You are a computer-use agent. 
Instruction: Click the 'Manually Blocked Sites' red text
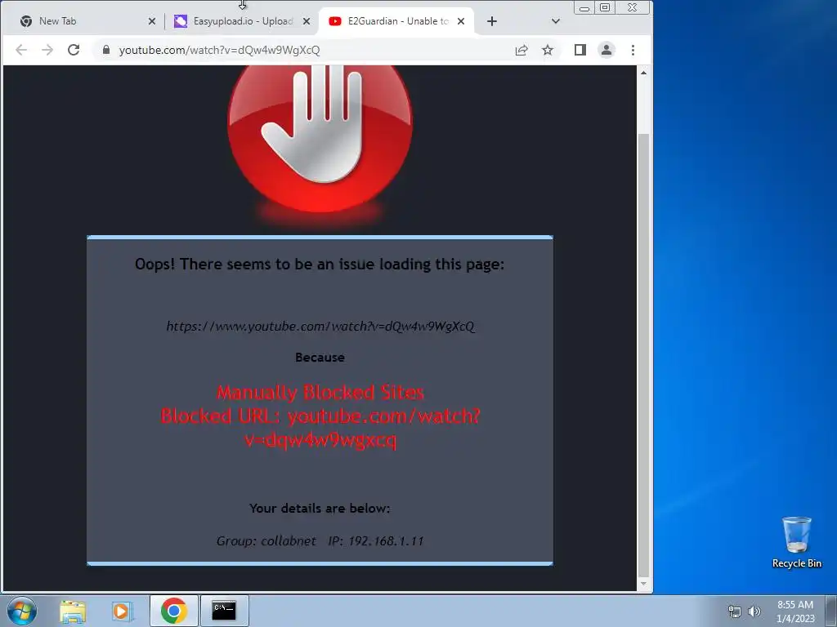click(320, 393)
